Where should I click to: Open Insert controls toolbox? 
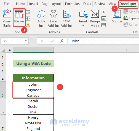point(83,19)
